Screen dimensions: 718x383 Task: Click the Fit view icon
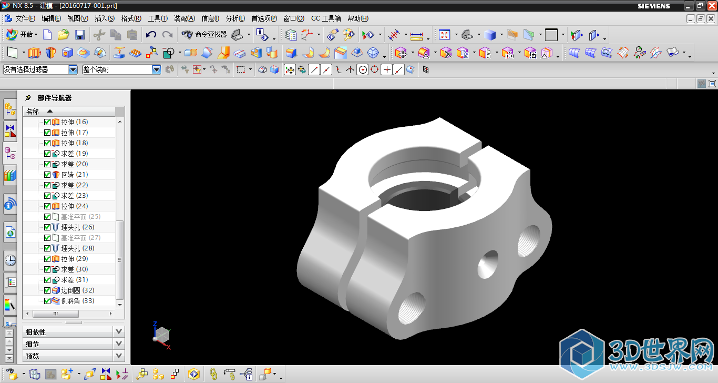click(445, 35)
